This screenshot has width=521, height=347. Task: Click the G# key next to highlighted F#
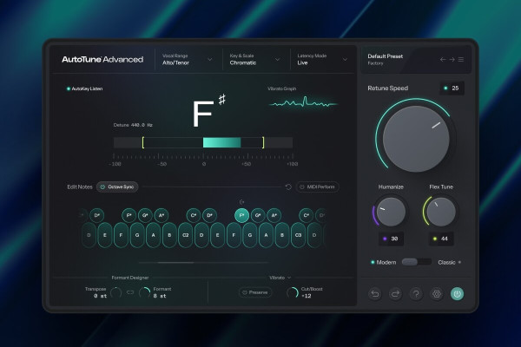tap(258, 215)
